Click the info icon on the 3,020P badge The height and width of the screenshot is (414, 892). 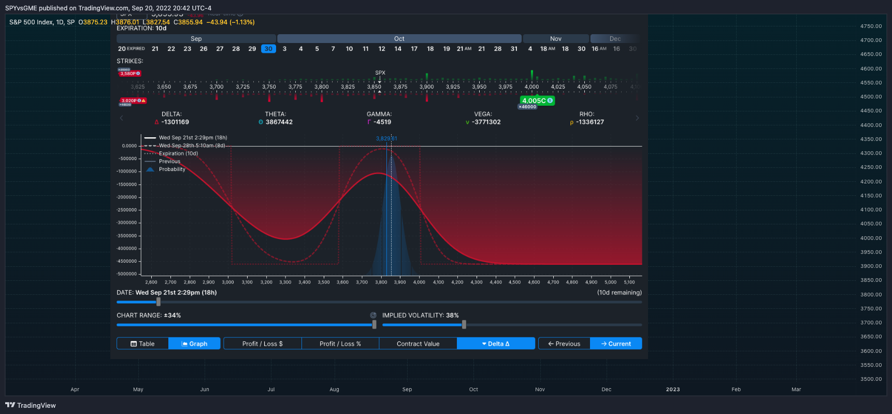click(x=139, y=101)
